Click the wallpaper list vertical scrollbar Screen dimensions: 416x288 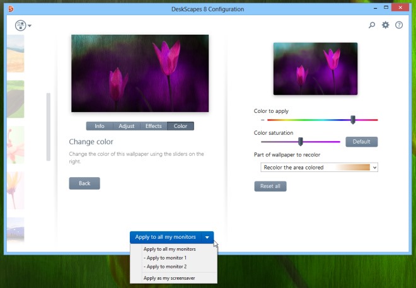(49, 127)
